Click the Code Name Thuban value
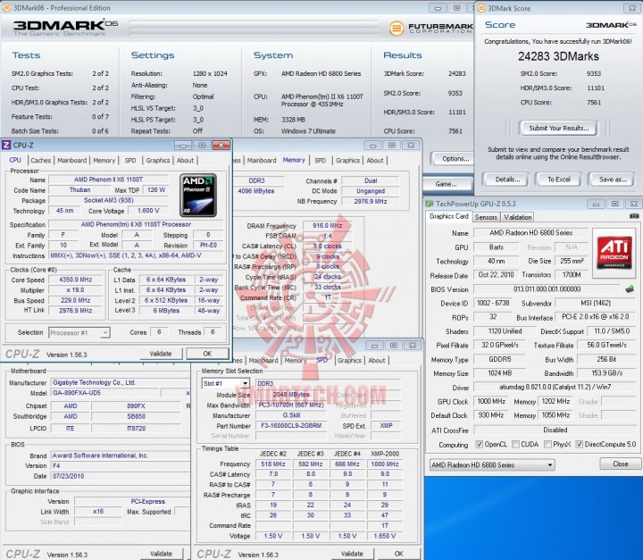Image resolution: width=643 pixels, height=560 pixels. tap(79, 190)
